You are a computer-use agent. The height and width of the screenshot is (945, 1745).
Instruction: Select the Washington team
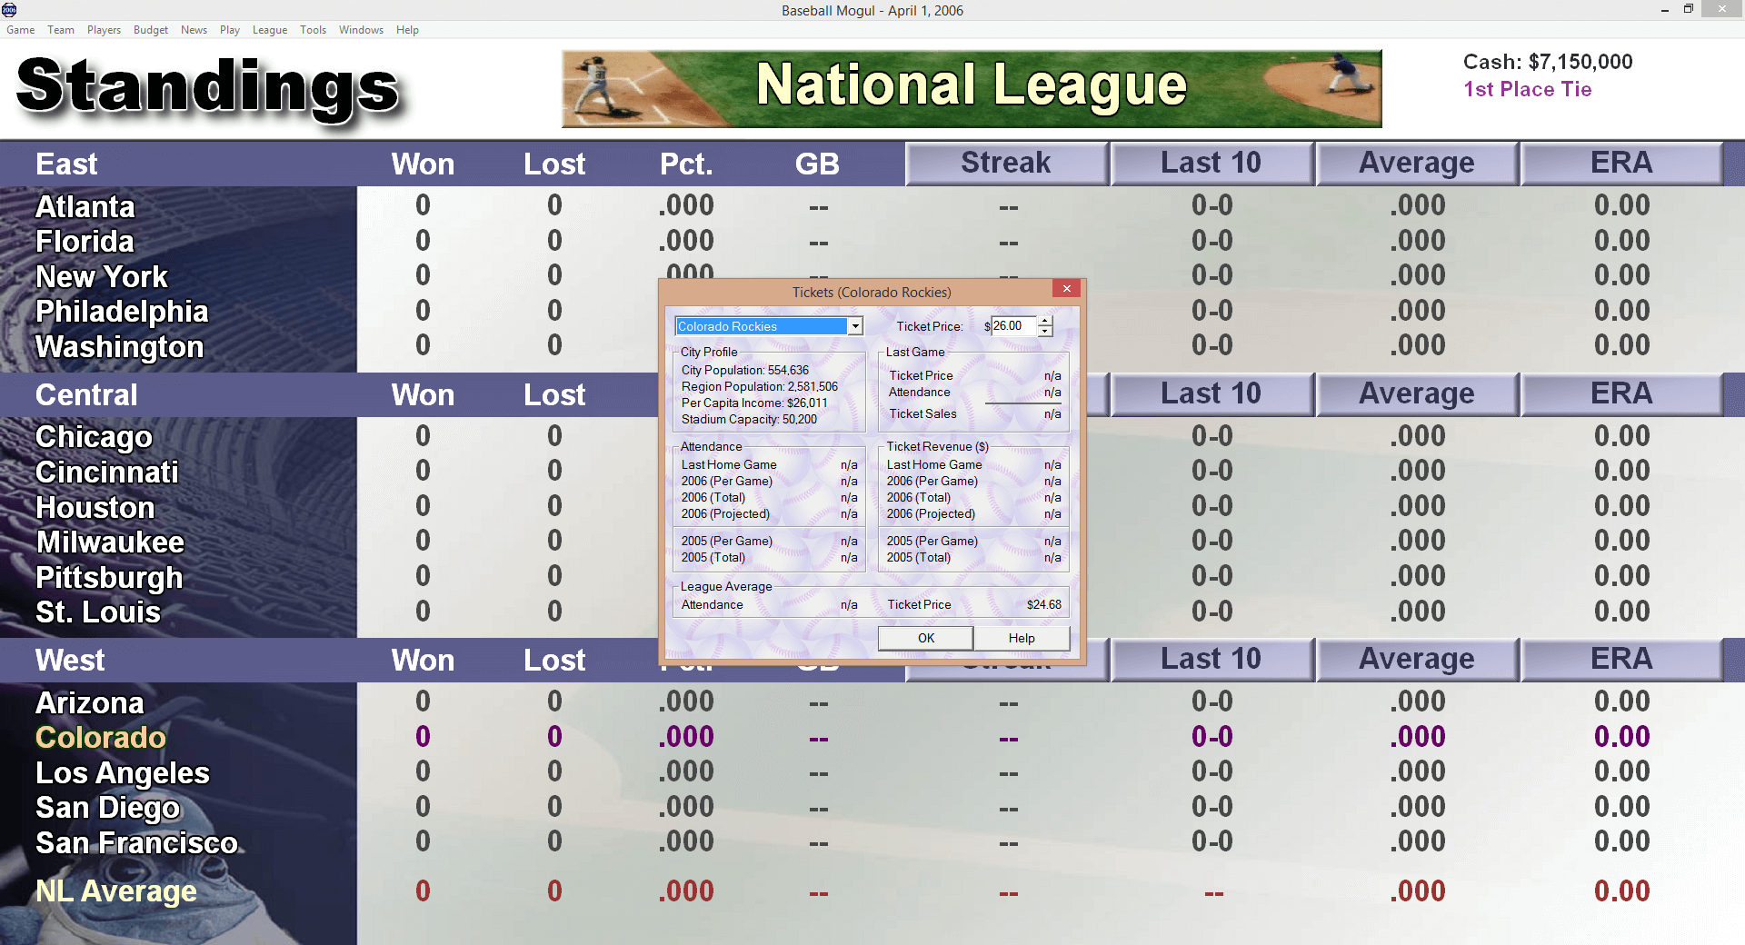point(119,347)
